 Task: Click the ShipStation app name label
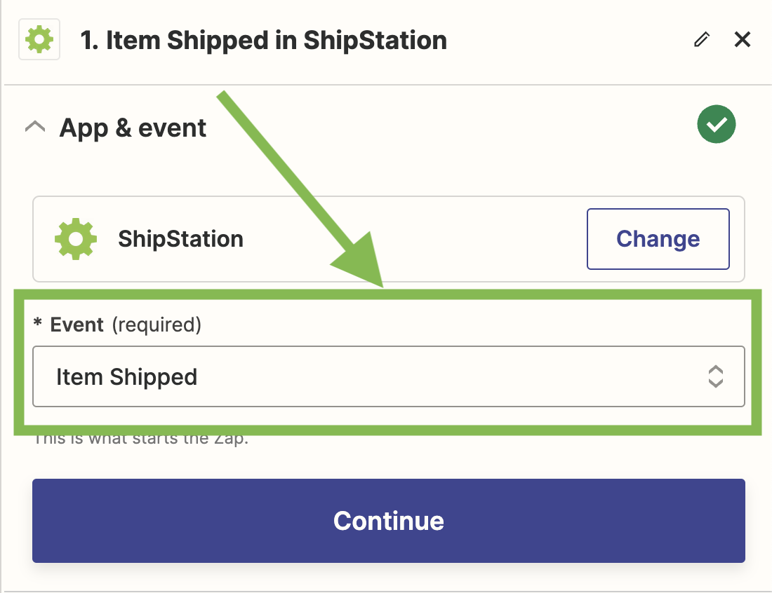click(x=180, y=239)
